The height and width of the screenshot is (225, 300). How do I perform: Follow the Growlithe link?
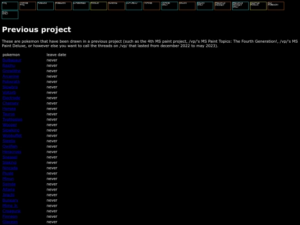click(12, 71)
